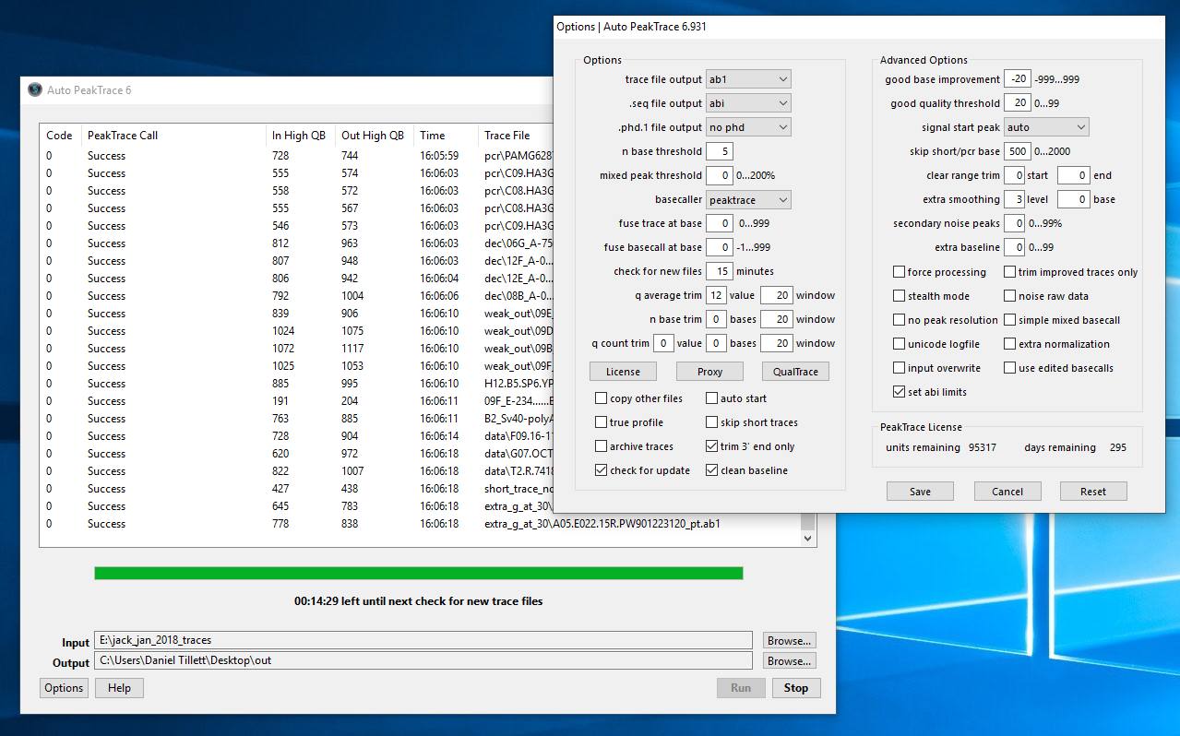Open the .seq file output dropdown

pos(748,103)
